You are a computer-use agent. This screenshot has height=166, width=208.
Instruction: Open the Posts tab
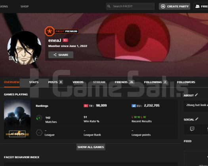pyautogui.click(x=55, y=82)
